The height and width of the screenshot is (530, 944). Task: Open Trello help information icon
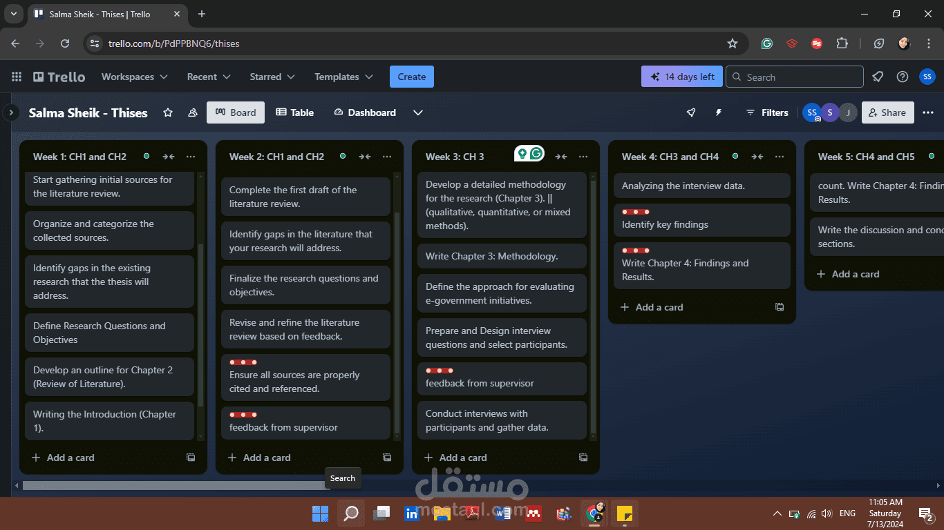[903, 77]
